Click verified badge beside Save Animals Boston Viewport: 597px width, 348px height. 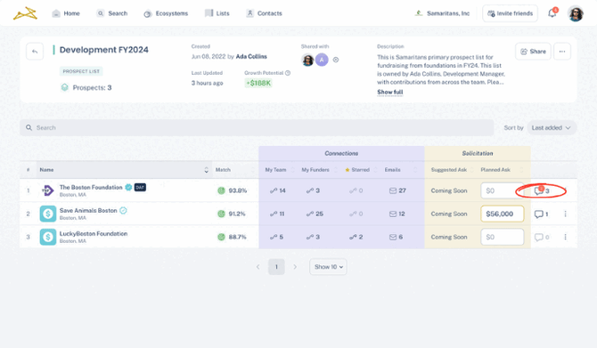coord(123,210)
